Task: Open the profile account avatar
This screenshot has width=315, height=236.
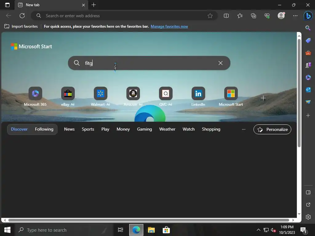Action: pyautogui.click(x=281, y=15)
